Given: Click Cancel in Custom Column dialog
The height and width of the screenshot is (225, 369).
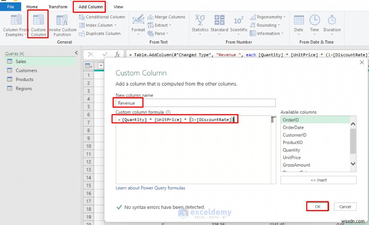Looking at the screenshot, I should (345, 207).
